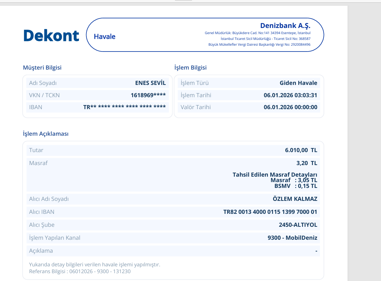Select the BSMV : 0,15 TL detail

[x=296, y=186]
